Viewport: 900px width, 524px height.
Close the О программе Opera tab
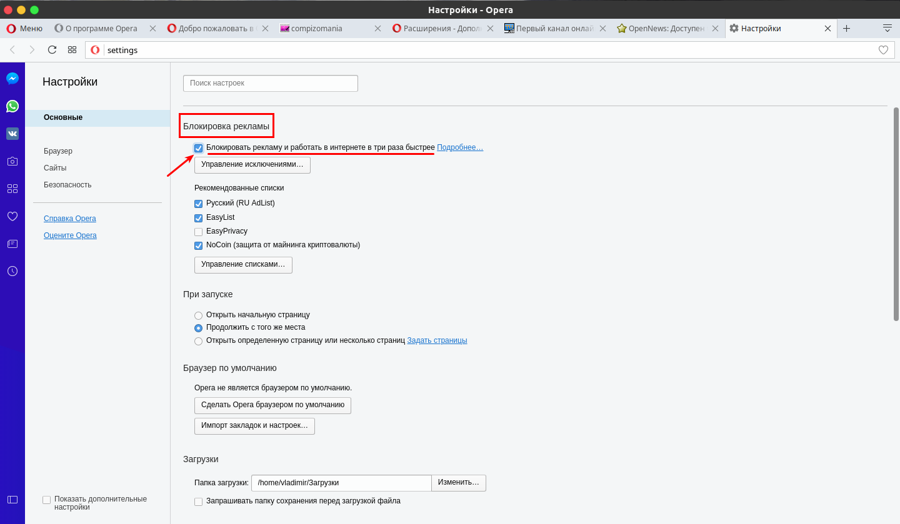click(152, 28)
